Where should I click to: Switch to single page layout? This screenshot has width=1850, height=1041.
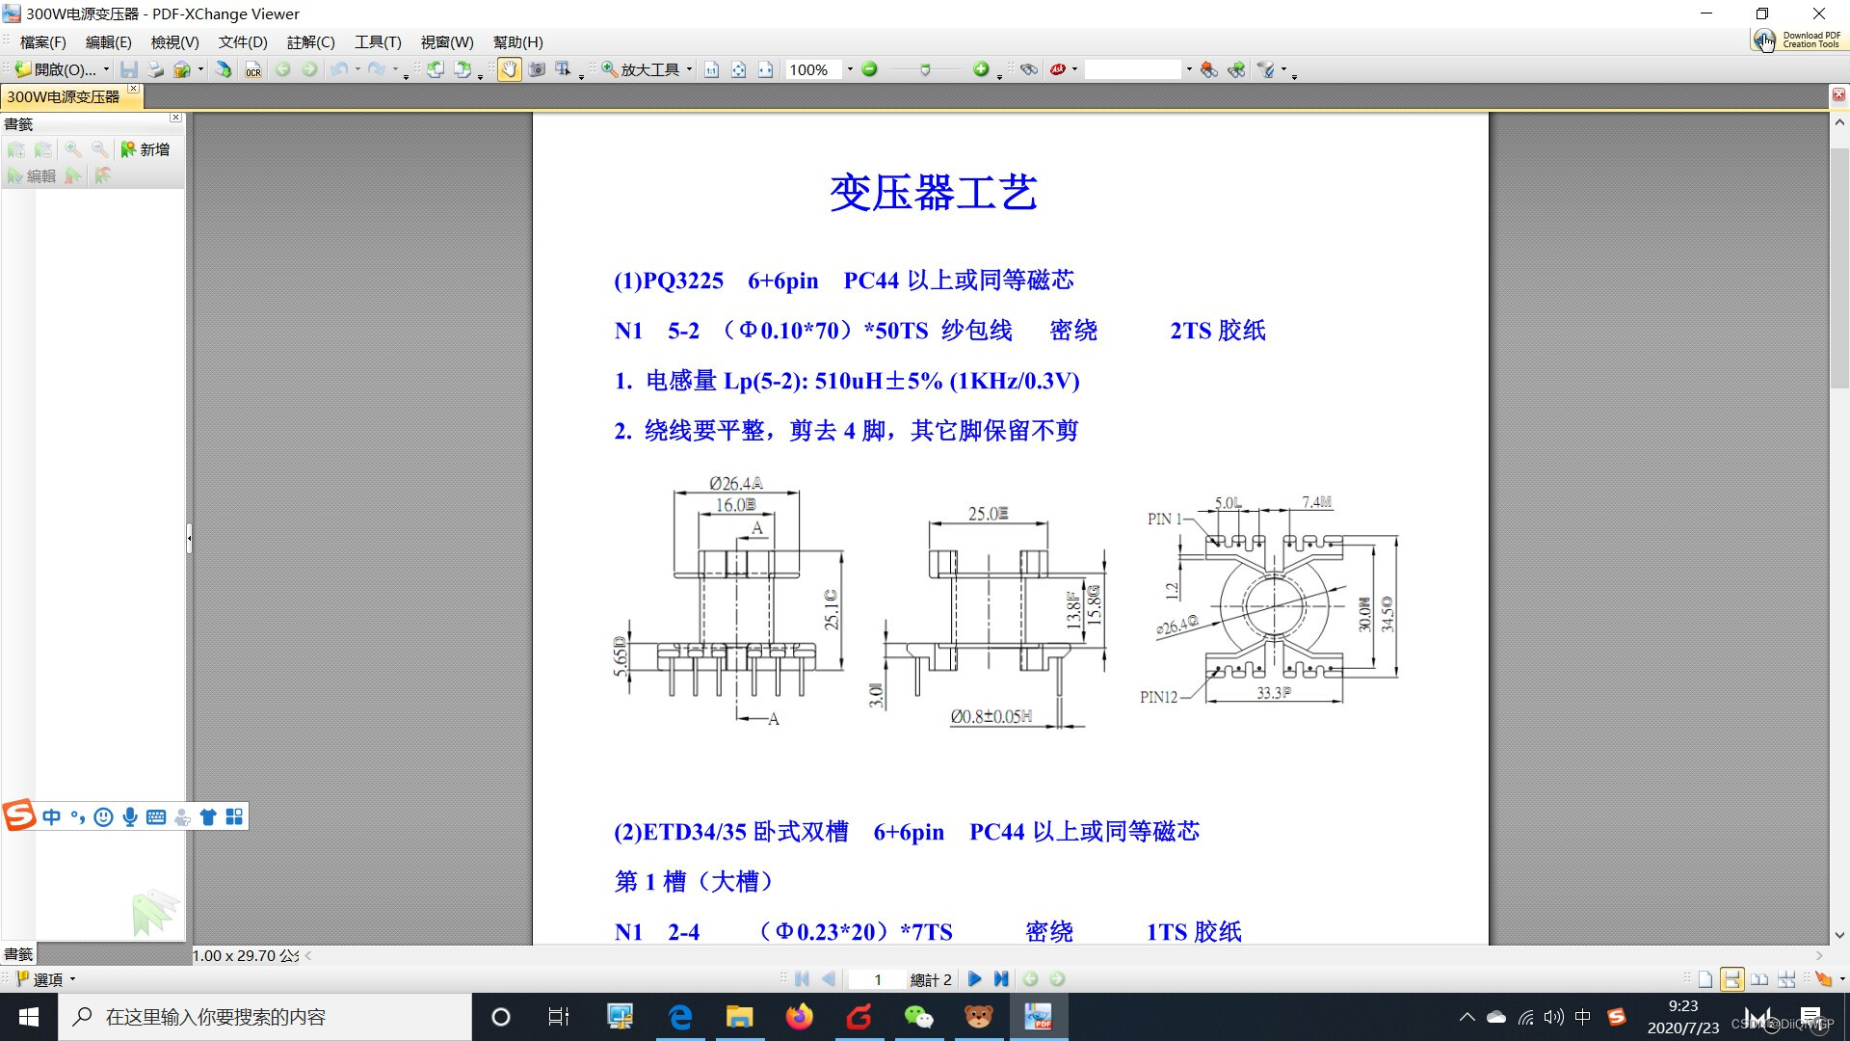1705,979
